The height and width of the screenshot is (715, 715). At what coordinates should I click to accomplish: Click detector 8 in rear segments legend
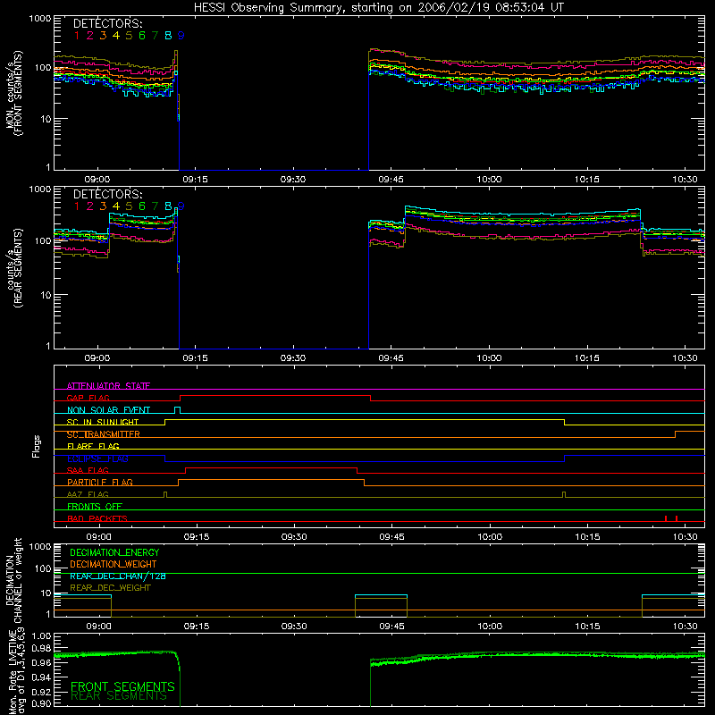168,206
